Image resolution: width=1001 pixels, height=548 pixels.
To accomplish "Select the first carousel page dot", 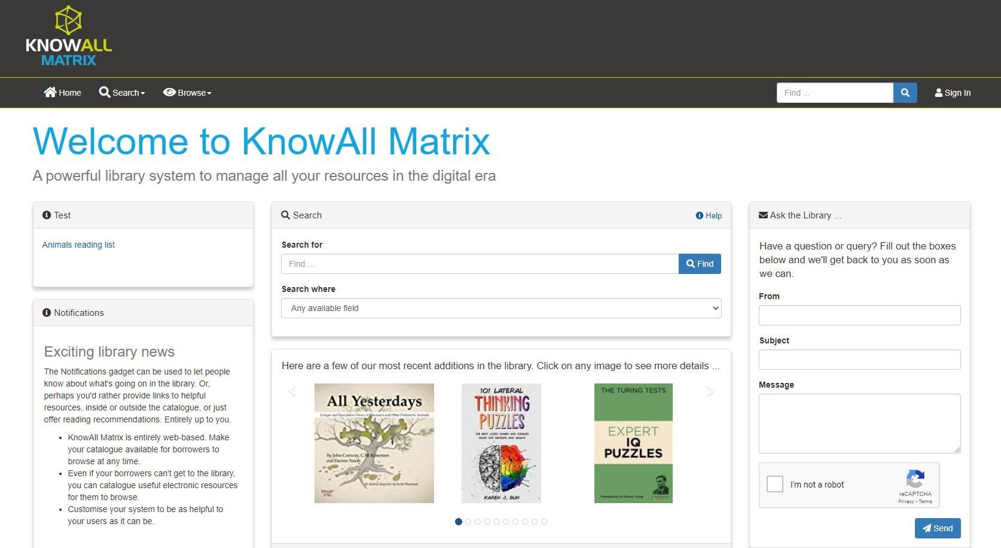I will pos(459,522).
